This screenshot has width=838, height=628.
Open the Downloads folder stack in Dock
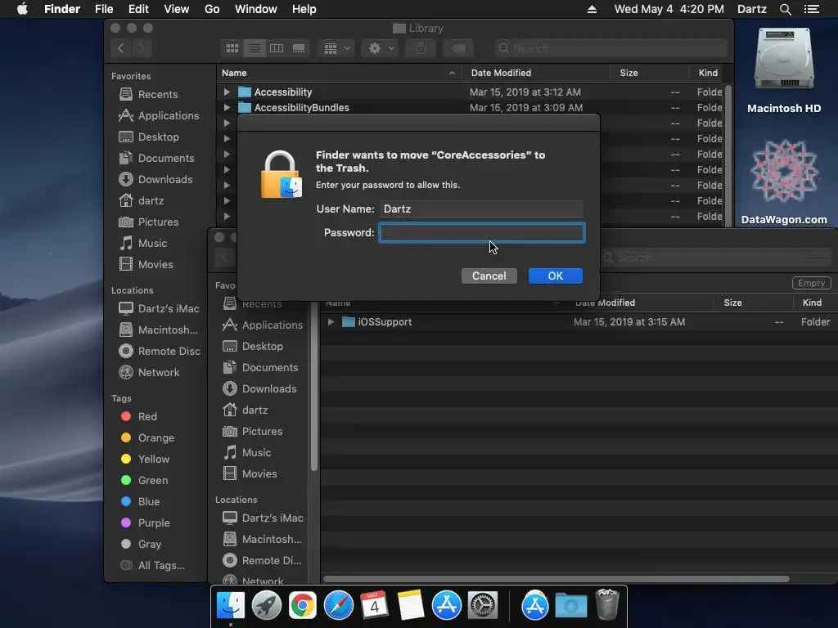pyautogui.click(x=570, y=606)
